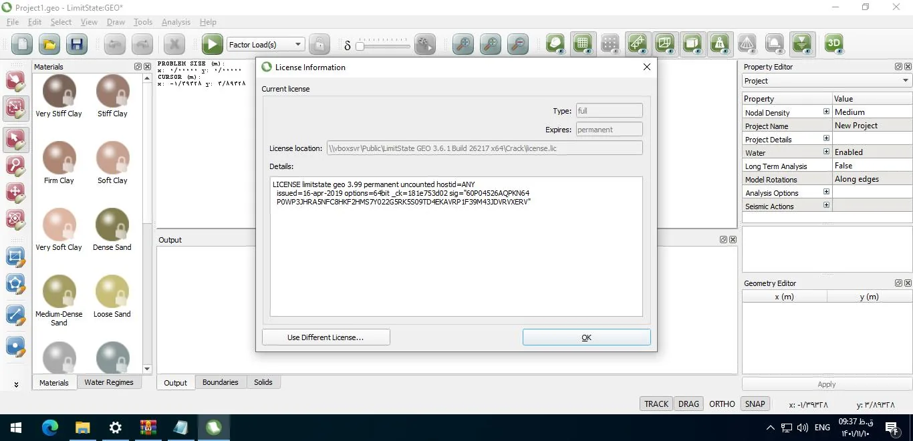Select the Draw Rectangle tool
This screenshot has height=441, width=913.
point(15,257)
